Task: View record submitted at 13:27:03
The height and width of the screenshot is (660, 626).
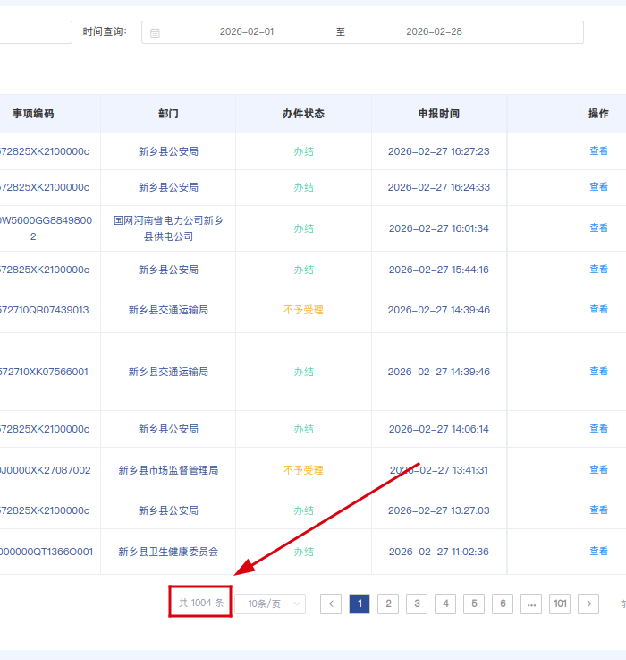Action: tap(598, 510)
